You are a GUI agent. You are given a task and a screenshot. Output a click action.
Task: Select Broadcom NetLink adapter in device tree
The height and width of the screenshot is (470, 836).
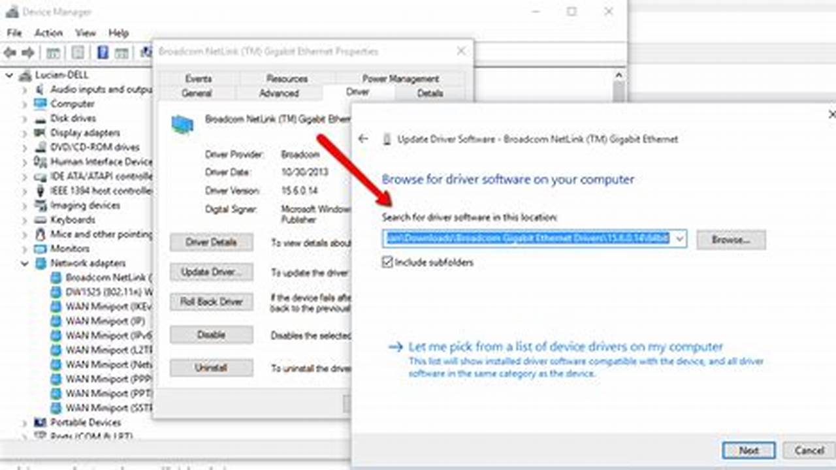coord(108,277)
